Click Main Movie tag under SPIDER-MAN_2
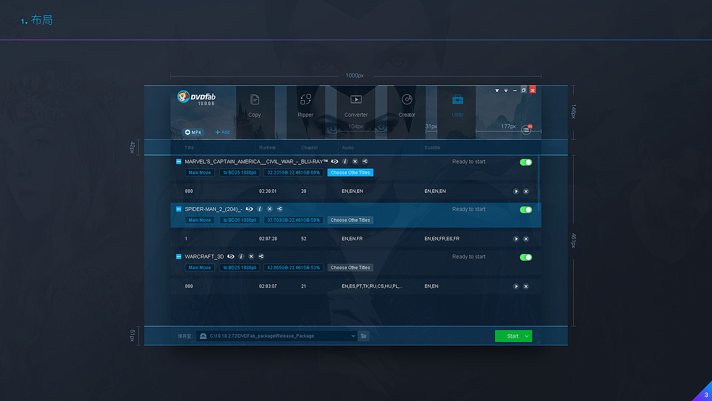Viewport: 712px width, 401px height. click(x=200, y=220)
